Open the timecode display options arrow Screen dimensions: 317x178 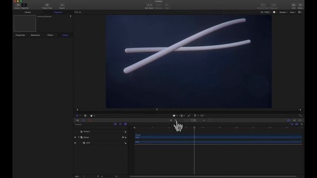coord(204,121)
